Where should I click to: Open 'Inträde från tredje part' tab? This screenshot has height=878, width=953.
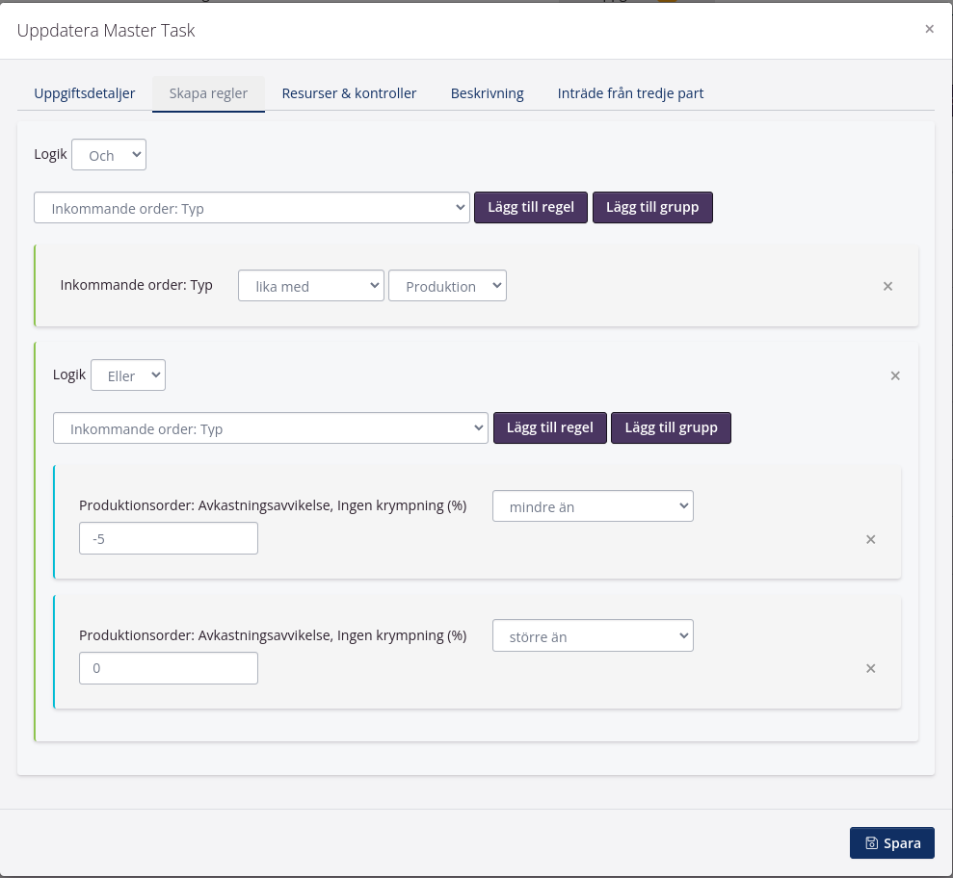(630, 93)
